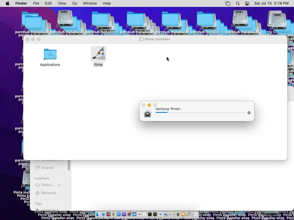The height and width of the screenshot is (220, 294).
Task: Open Google Chrome from the Dock
Action: tap(114, 214)
